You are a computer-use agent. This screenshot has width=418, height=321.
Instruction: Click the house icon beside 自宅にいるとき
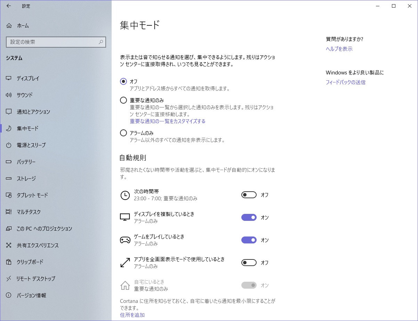pos(125,285)
